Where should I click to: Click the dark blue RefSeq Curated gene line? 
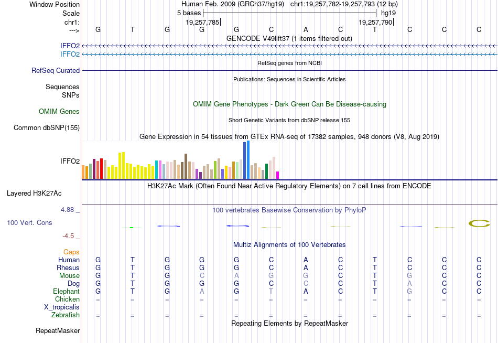point(289,71)
